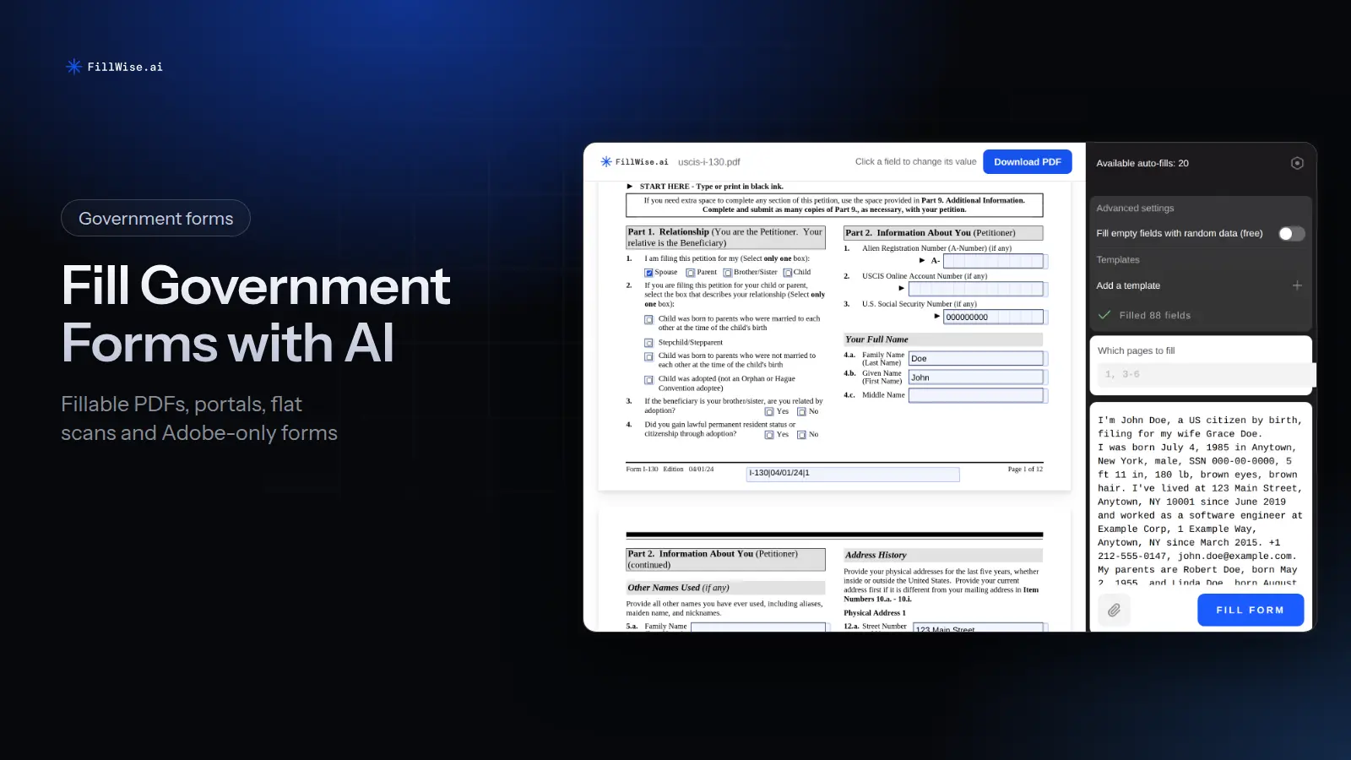Image resolution: width=1351 pixels, height=760 pixels.
Task: Tick the adopted child checkbox
Action: [648, 380]
